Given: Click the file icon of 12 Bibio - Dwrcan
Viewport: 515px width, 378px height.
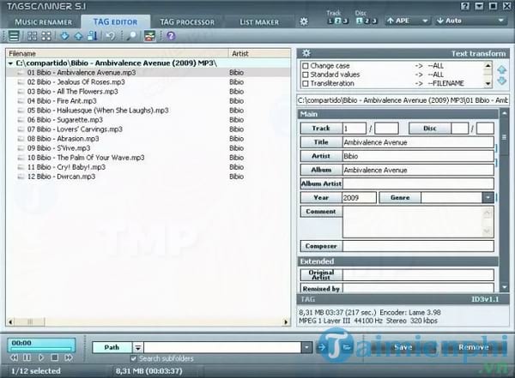Looking at the screenshot, I should [x=21, y=177].
